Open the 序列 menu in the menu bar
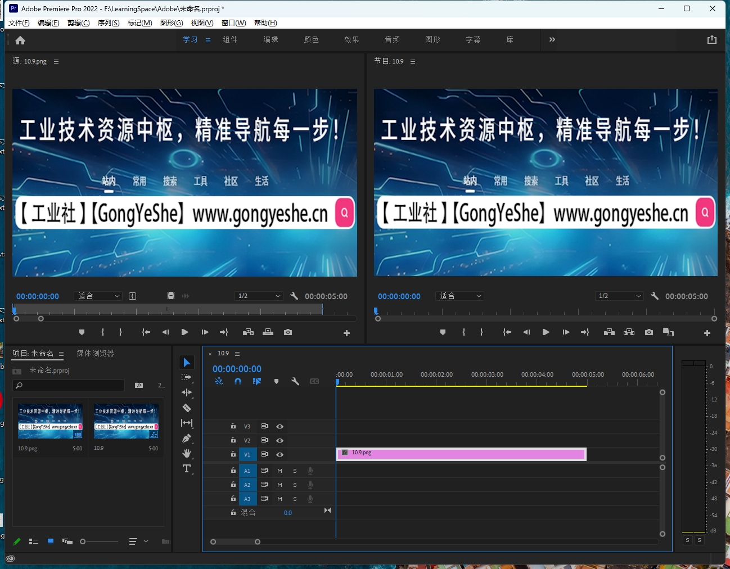 tap(109, 23)
